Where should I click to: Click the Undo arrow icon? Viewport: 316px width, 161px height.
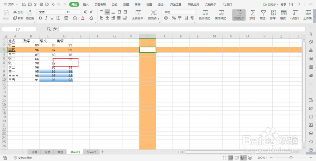[53, 4]
